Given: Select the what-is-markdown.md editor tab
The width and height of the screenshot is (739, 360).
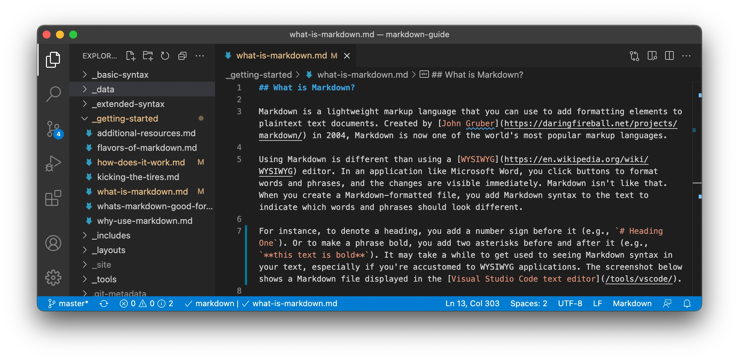Looking at the screenshot, I should (281, 55).
